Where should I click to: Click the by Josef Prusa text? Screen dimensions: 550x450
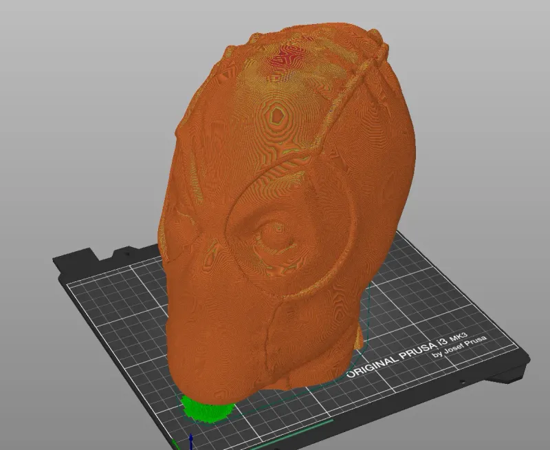pyautogui.click(x=459, y=347)
